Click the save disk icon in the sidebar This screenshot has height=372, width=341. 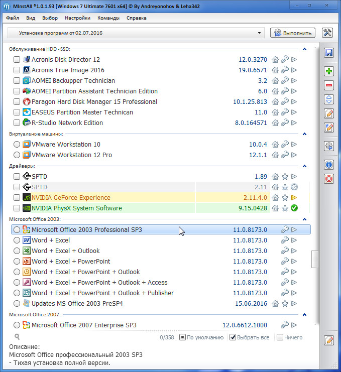329,53
